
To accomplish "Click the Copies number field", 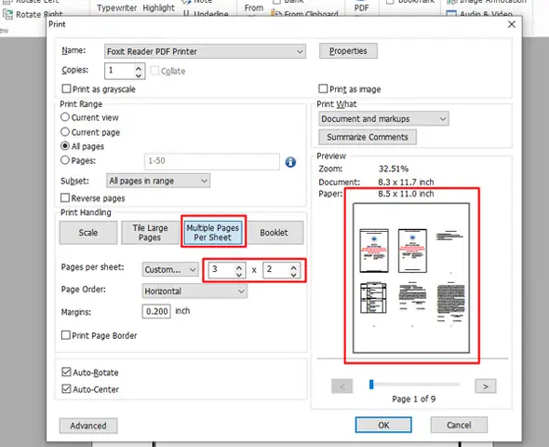I will (120, 71).
